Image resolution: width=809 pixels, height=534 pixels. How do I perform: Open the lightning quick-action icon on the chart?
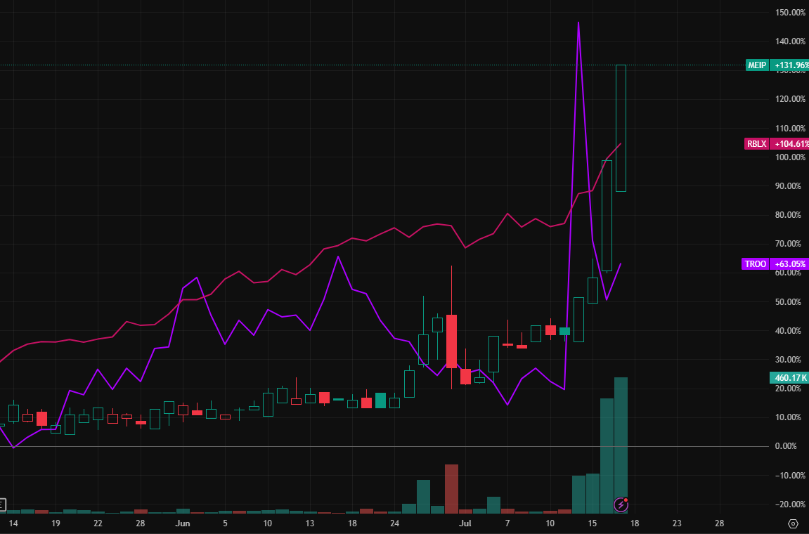(620, 504)
